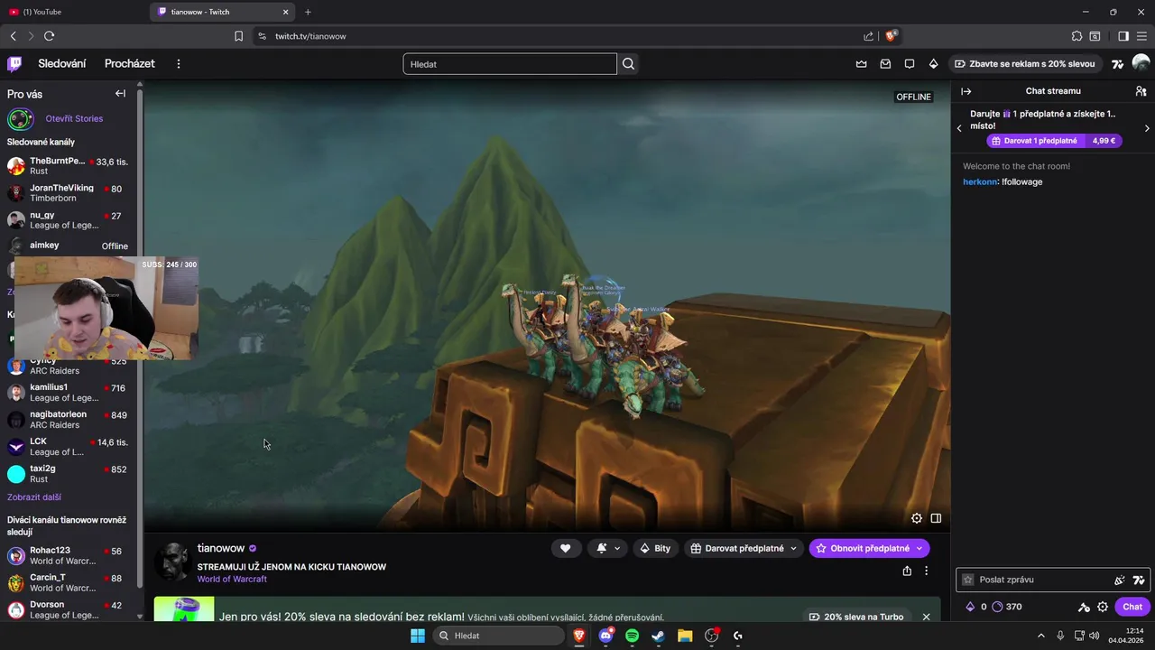Click the browser address bar URL
The width and height of the screenshot is (1155, 650).
click(310, 36)
